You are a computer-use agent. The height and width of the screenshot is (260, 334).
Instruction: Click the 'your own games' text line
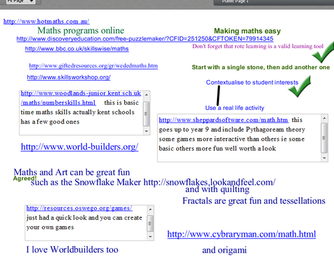point(50,227)
